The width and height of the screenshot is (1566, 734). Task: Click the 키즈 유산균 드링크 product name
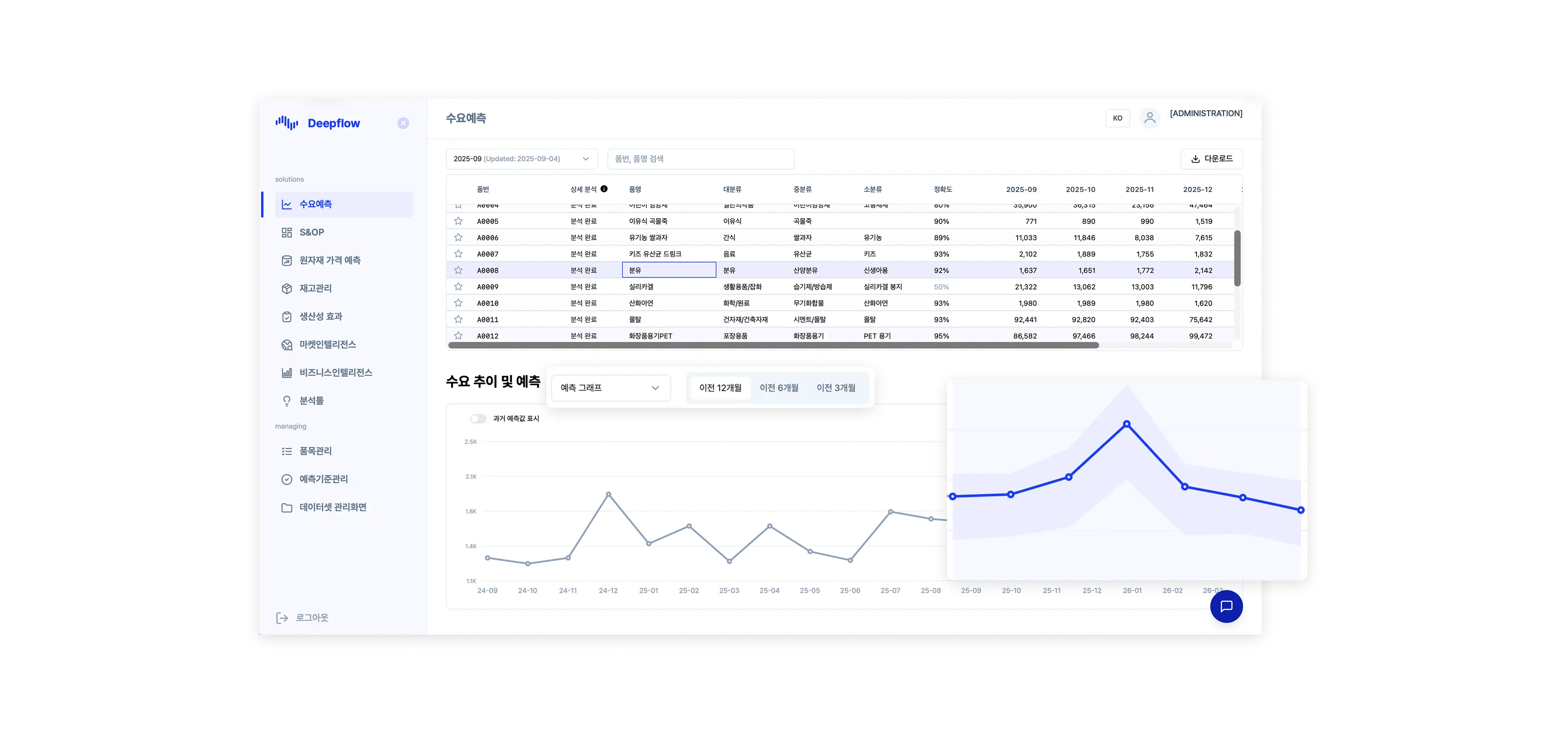click(655, 254)
